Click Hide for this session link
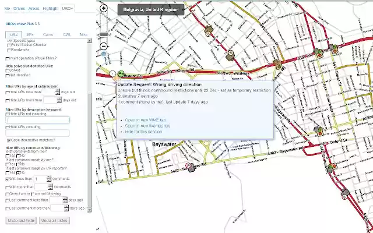373x233 pixels. [x=143, y=132]
